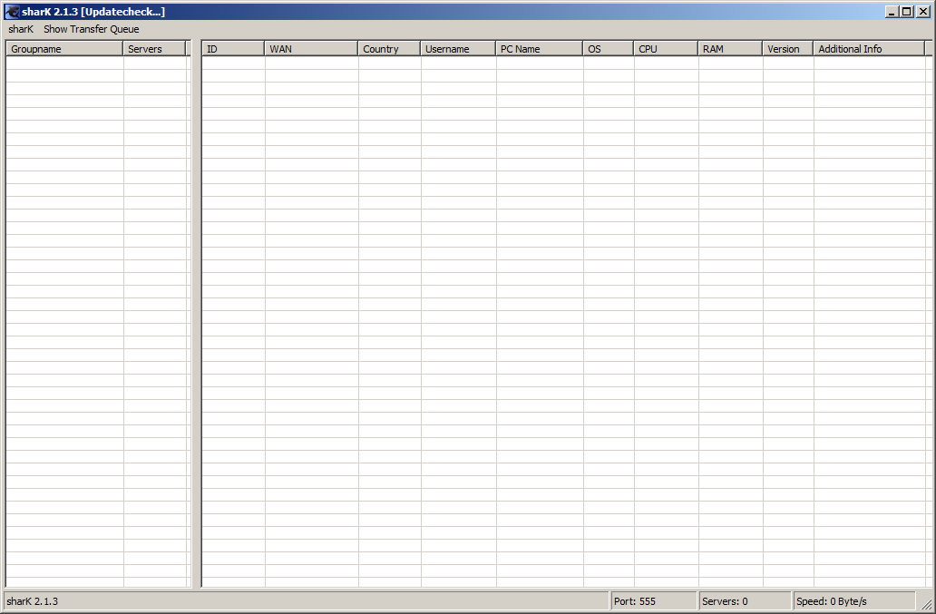The image size is (936, 614).
Task: Click the Port: 555 status bar panel
Action: 653,601
